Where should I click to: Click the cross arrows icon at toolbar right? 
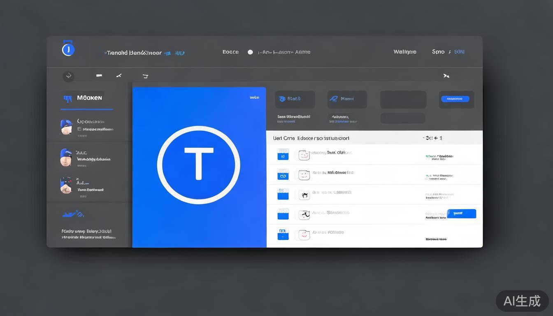click(x=446, y=76)
